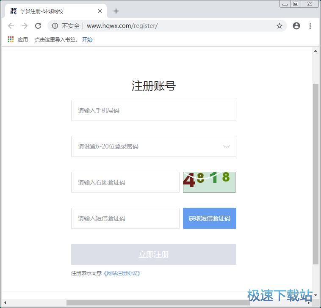Open the site security info icon
Image resolution: width=321 pixels, height=308 pixels.
tap(55, 26)
